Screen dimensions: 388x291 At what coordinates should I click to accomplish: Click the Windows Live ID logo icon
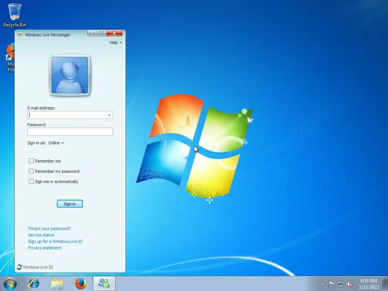click(x=19, y=267)
